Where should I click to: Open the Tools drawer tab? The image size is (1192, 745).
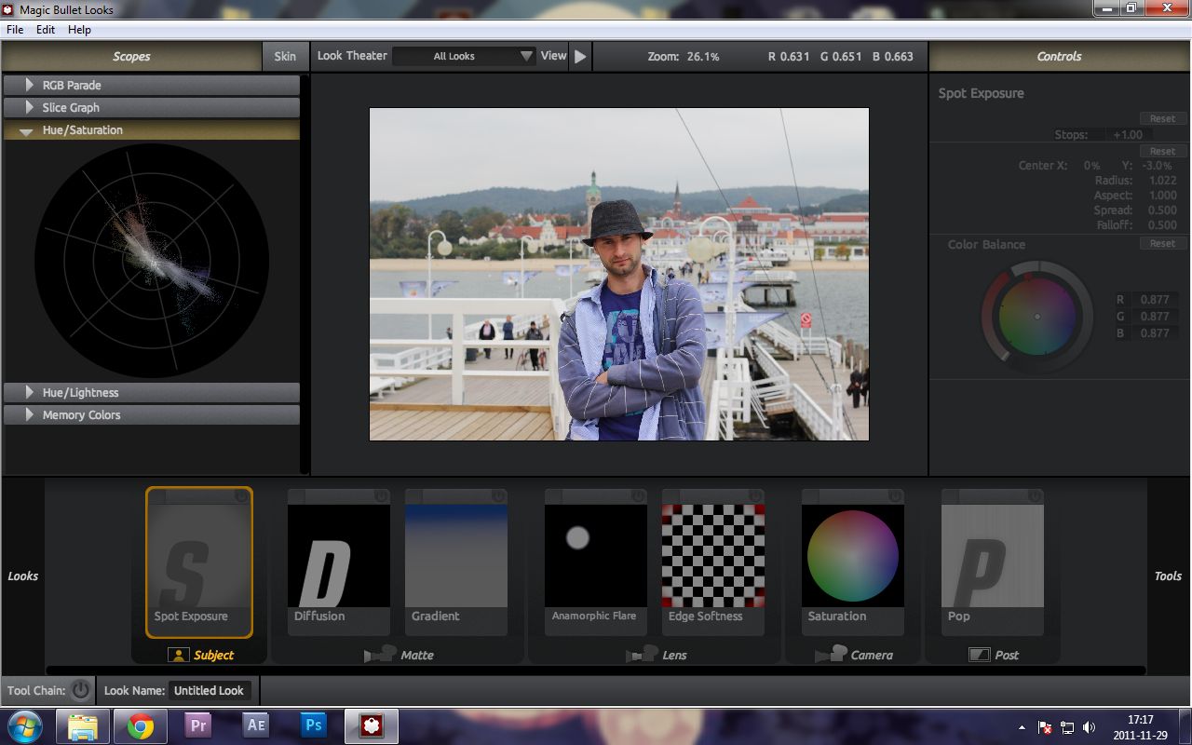(1168, 576)
